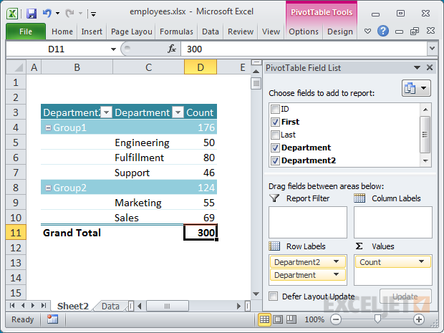Open the Excel Help question mark icon

coord(384,32)
